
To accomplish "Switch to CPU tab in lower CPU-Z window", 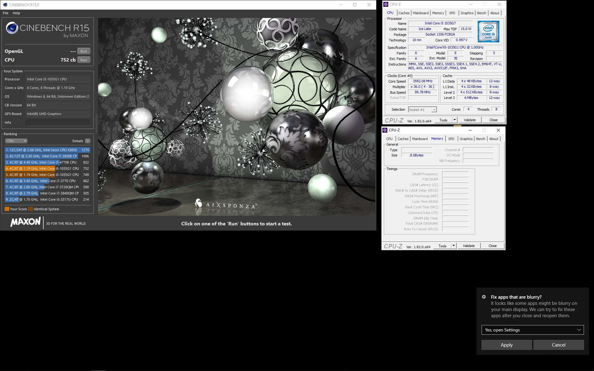I will [389, 139].
